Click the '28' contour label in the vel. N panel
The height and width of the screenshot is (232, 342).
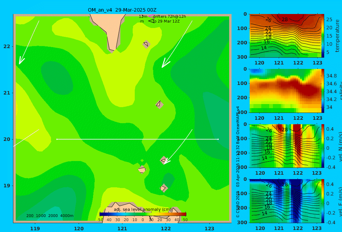click(285, 130)
